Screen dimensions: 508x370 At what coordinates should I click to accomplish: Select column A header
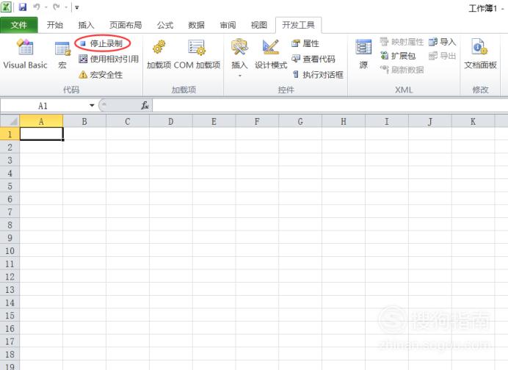click(41, 121)
